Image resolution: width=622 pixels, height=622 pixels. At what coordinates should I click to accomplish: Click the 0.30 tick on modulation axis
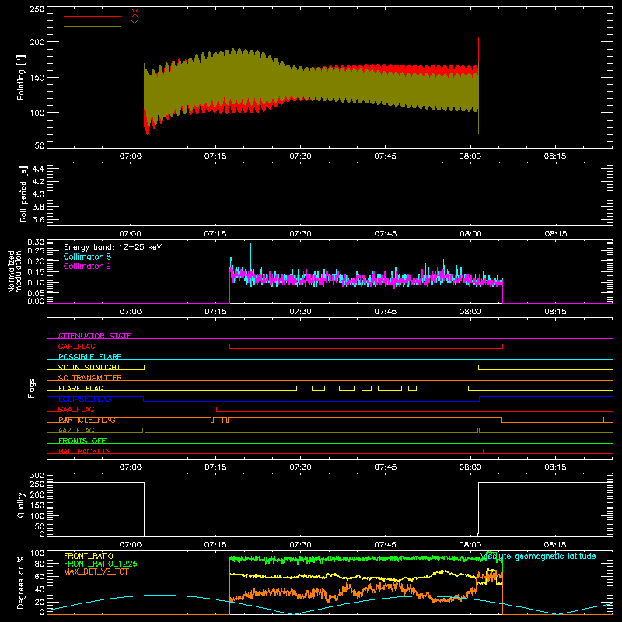(36, 243)
